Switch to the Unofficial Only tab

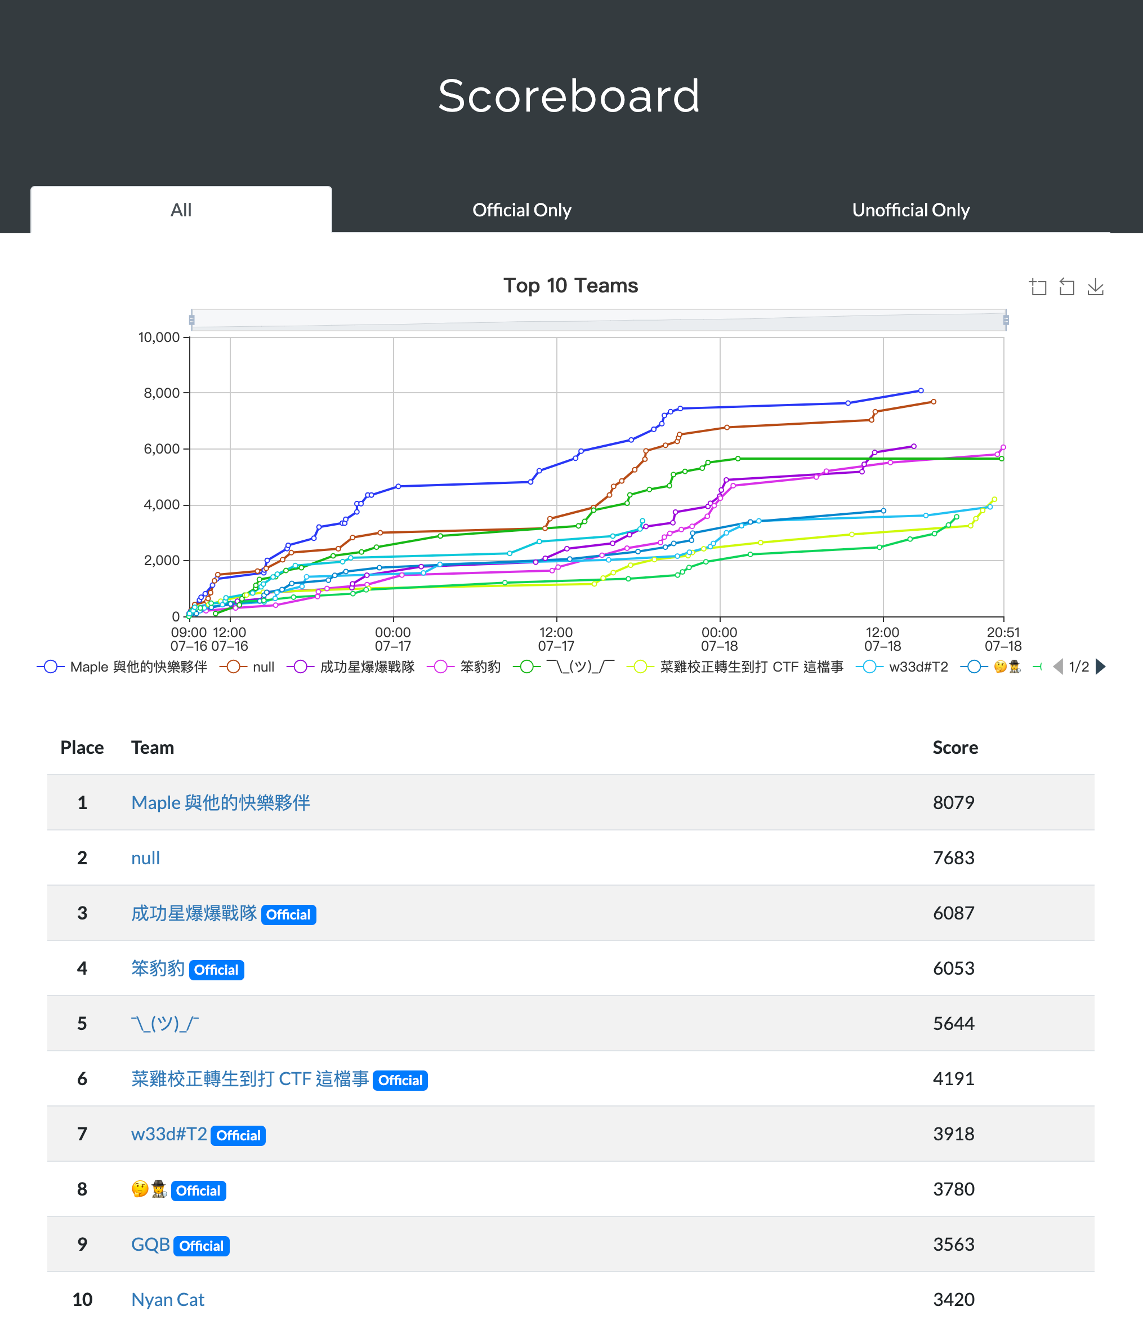pyautogui.click(x=910, y=210)
